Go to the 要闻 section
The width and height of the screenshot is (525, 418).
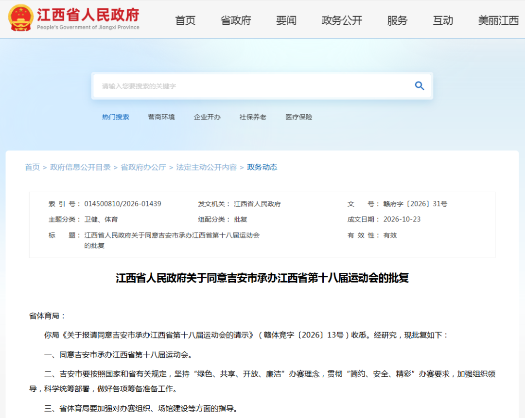[286, 20]
